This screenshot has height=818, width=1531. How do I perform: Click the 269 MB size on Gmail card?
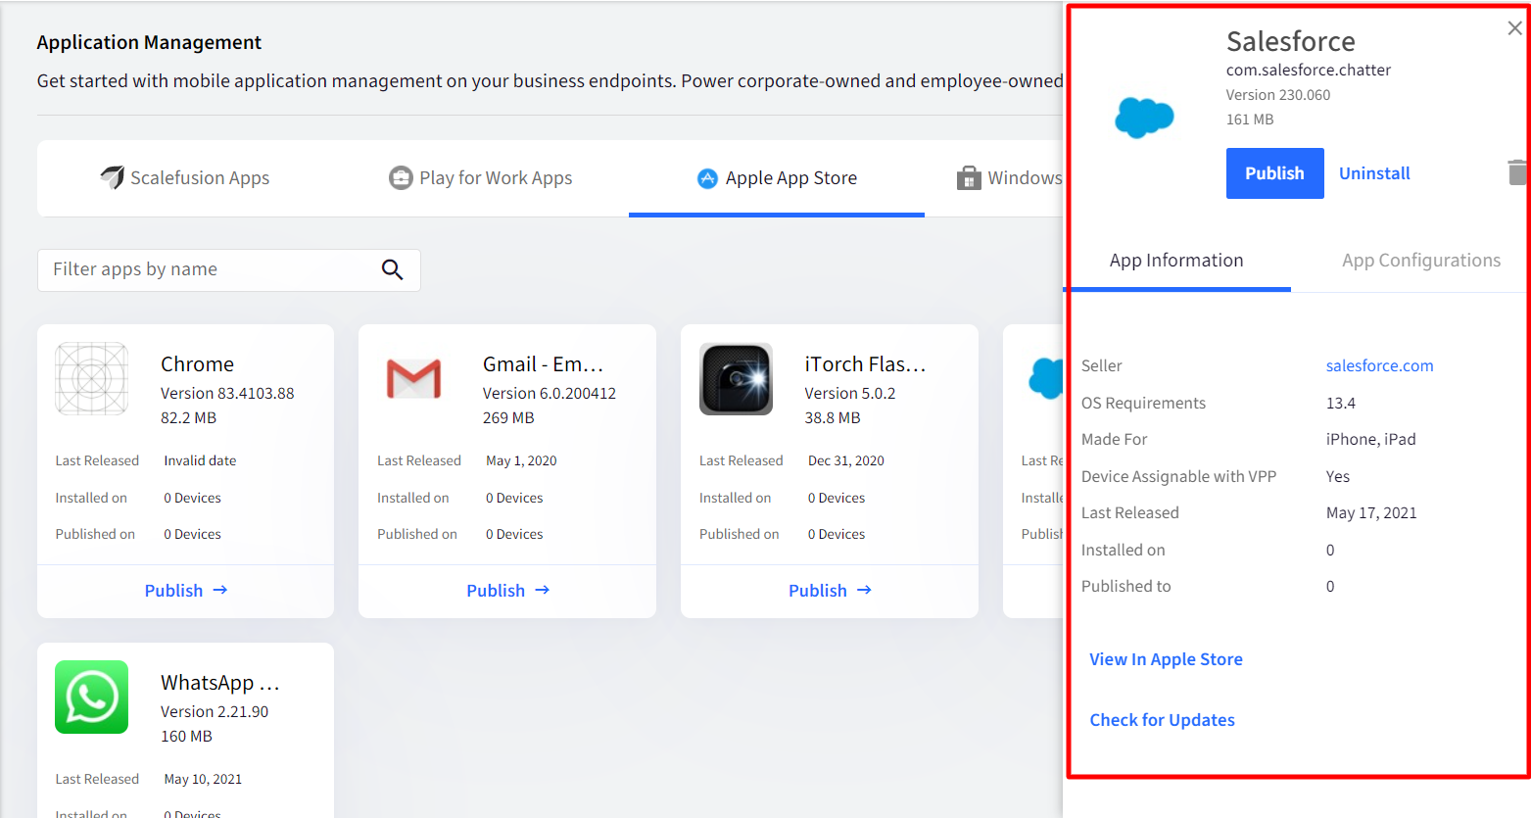coord(507,417)
